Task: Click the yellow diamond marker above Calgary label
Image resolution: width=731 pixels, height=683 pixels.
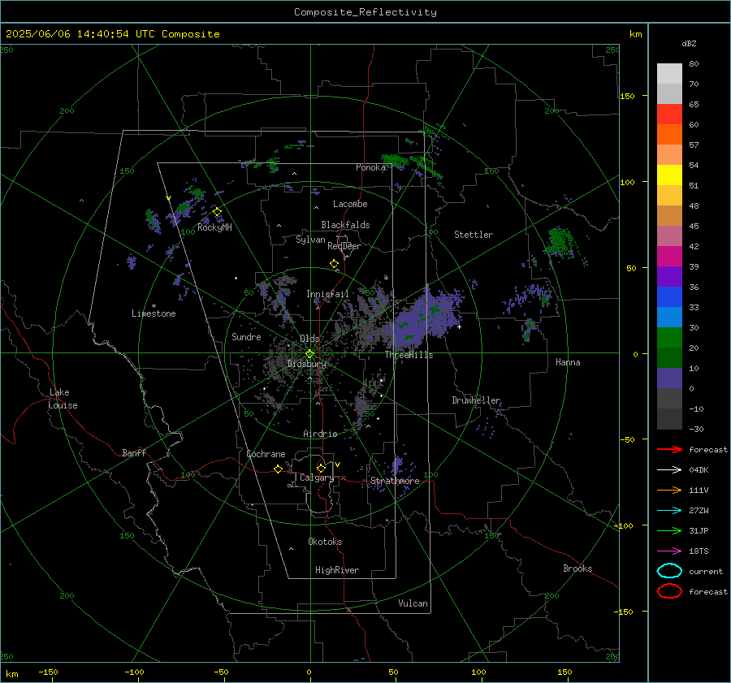Action: pyautogui.click(x=321, y=468)
